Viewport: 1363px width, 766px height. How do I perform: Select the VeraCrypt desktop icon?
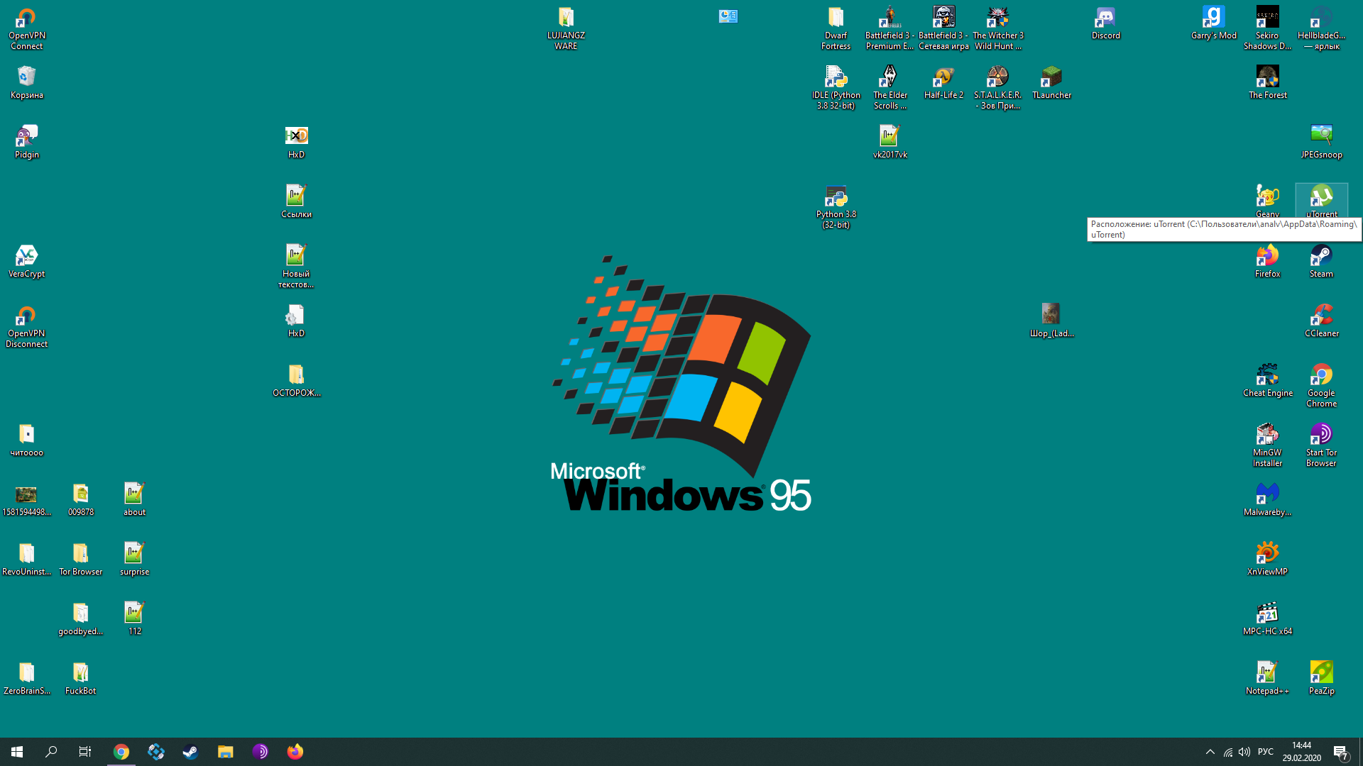[x=27, y=261]
